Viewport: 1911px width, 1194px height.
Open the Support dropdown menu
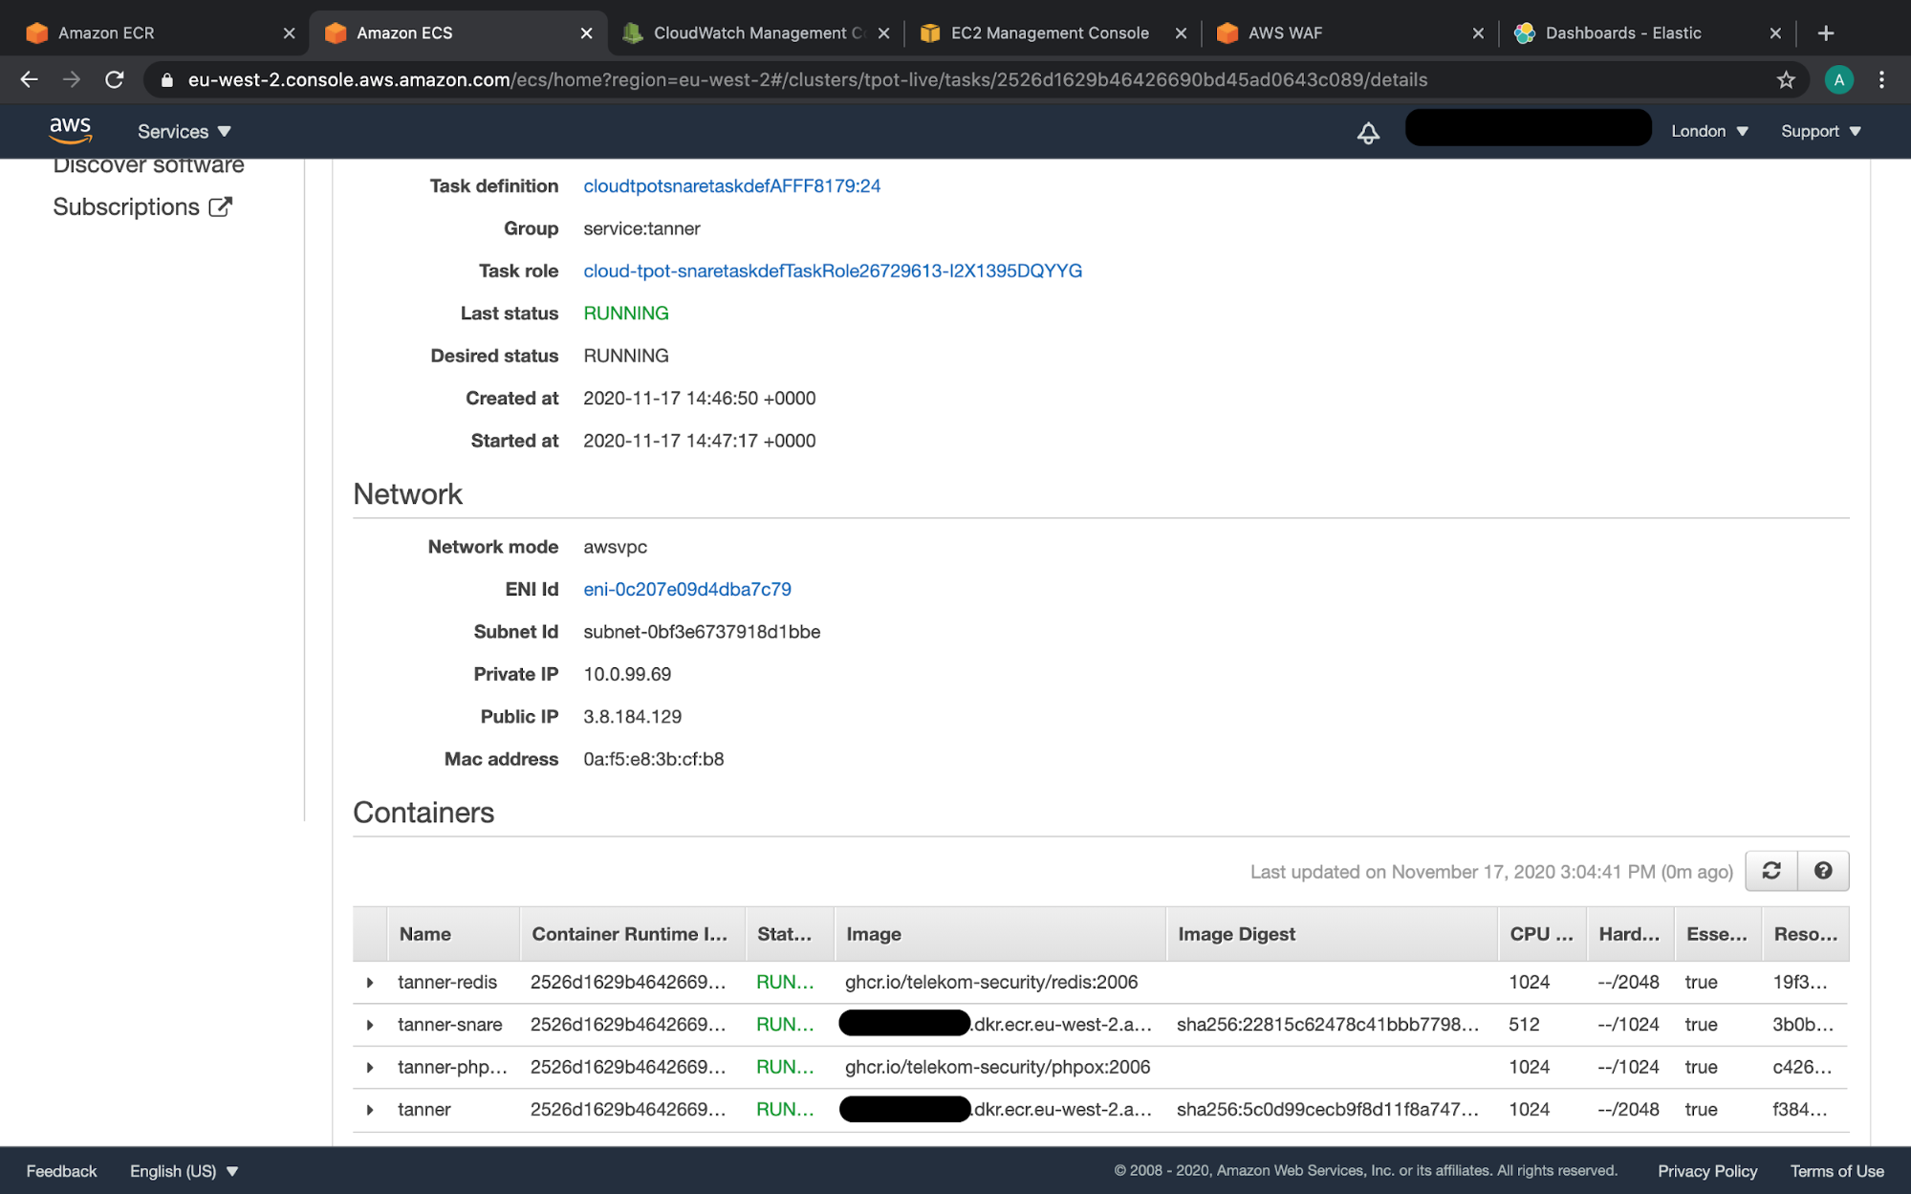pos(1821,131)
